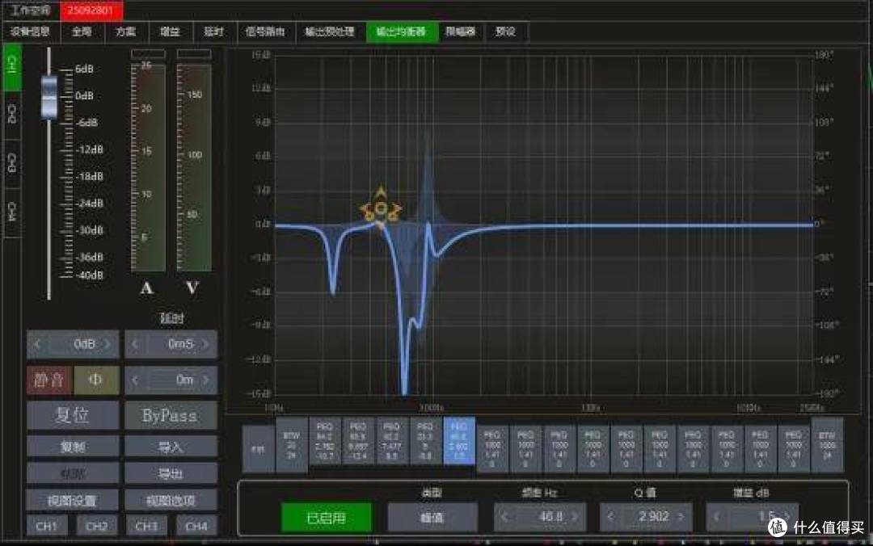Select the PEQ band with -12.4 gain
This screenshot has width=873, height=546.
358,441
